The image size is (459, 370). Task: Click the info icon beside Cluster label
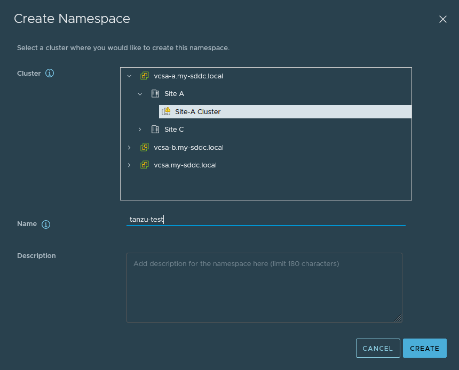click(x=50, y=74)
